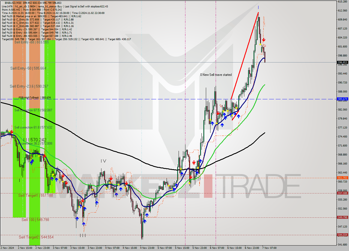Click the red 549.798 price tag on axis
This screenshot has height=251, width=349.
(342, 217)
